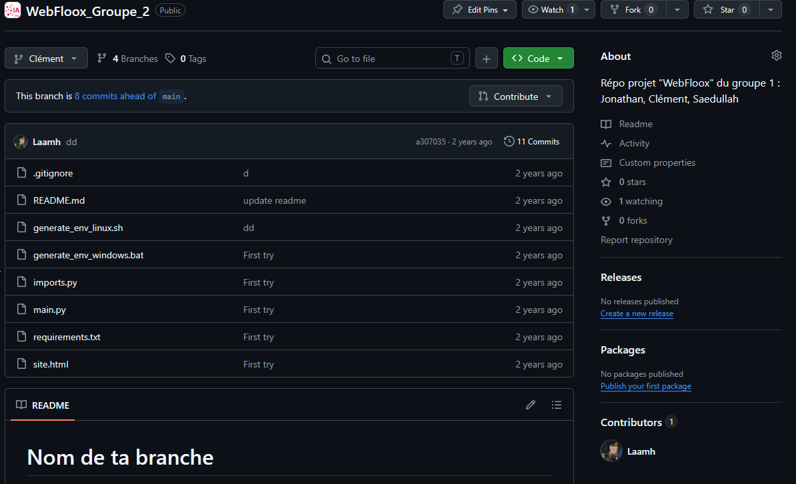Click the eye icon beside 1 watching
This screenshot has height=484, width=796.
coord(606,201)
